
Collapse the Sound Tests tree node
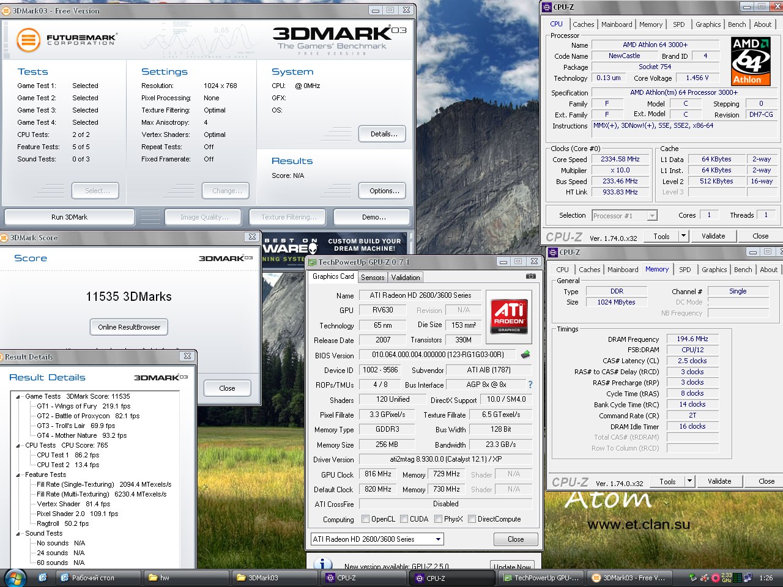click(x=18, y=534)
